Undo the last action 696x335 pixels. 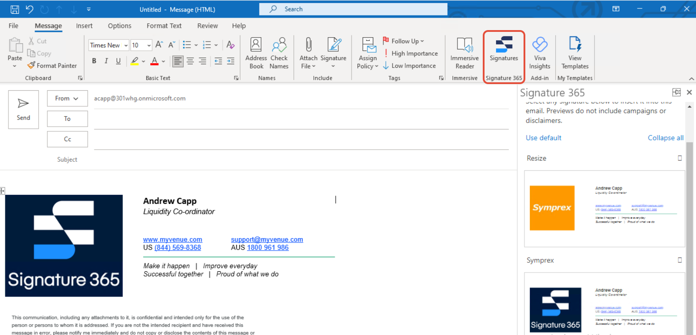point(30,9)
